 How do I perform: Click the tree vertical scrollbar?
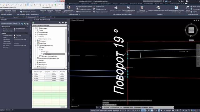click(x=66, y=41)
